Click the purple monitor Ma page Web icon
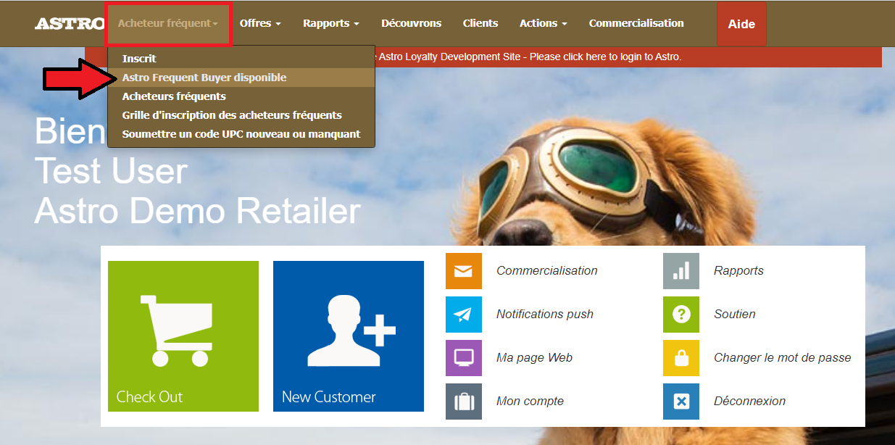 click(x=463, y=358)
